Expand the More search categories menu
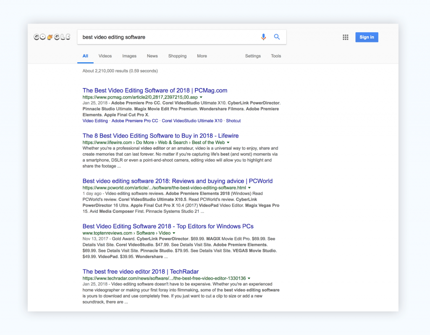This screenshot has height=335, width=430. coord(202,56)
